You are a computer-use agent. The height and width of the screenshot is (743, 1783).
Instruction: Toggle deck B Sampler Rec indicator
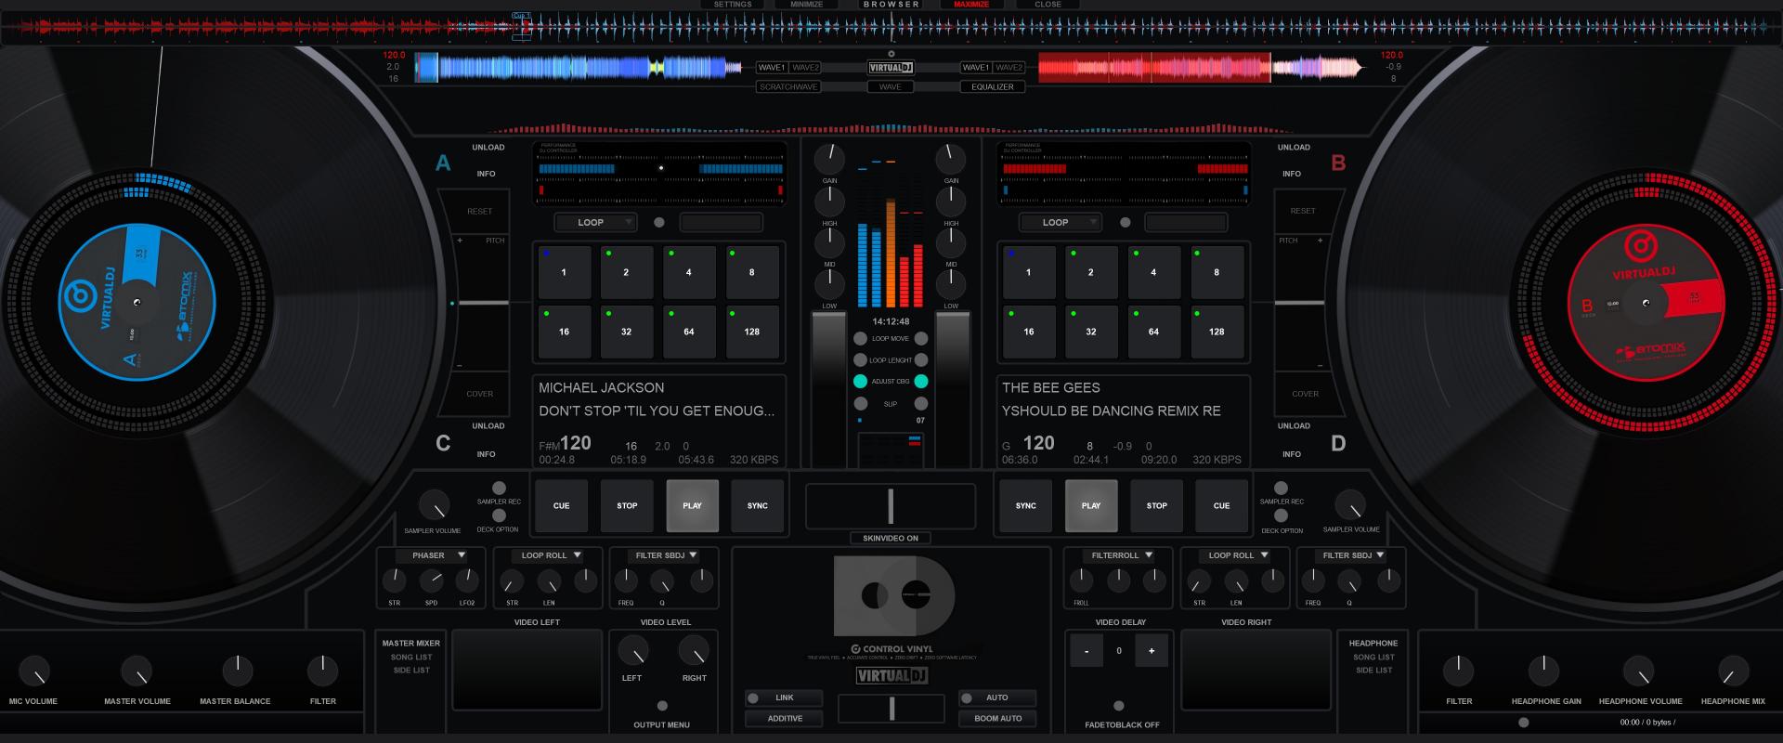[x=1281, y=488]
